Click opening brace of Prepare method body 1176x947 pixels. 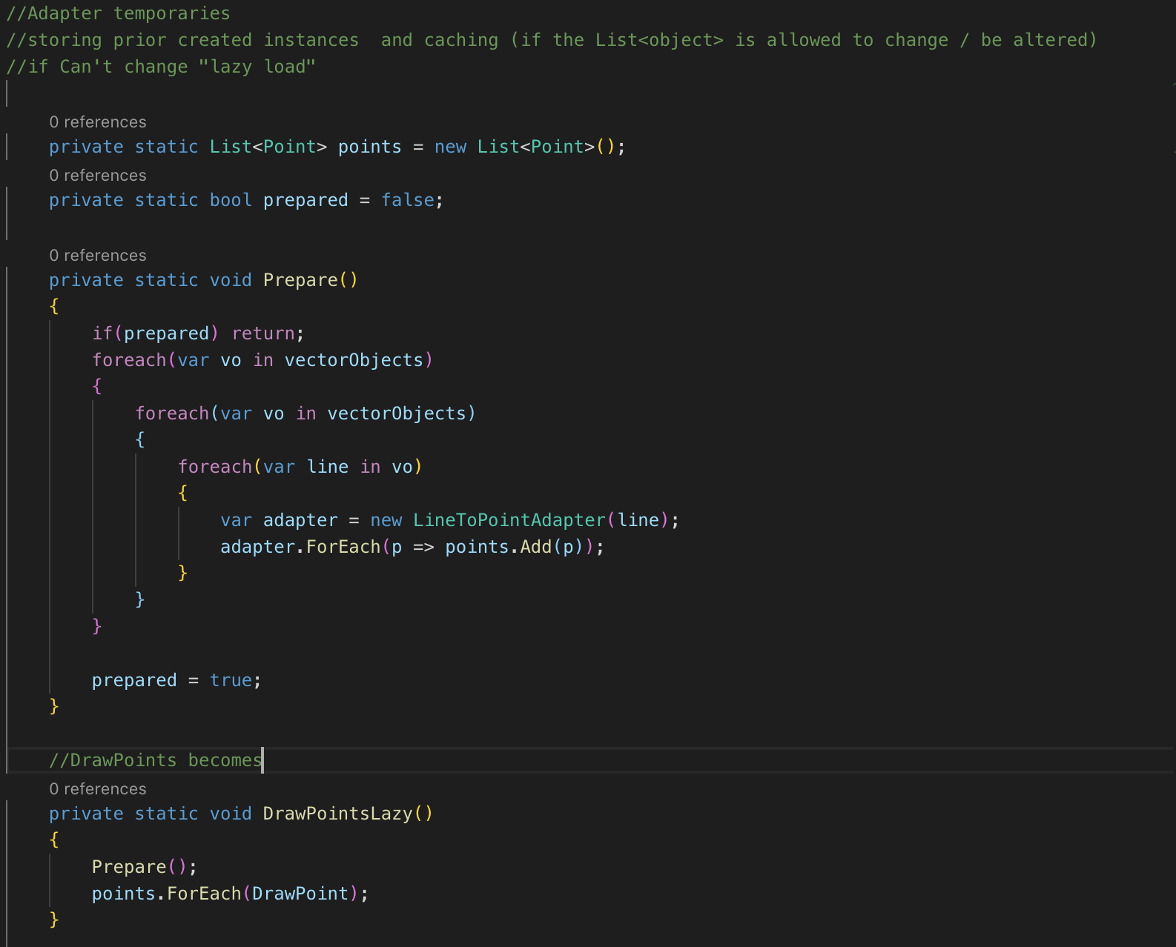point(54,306)
